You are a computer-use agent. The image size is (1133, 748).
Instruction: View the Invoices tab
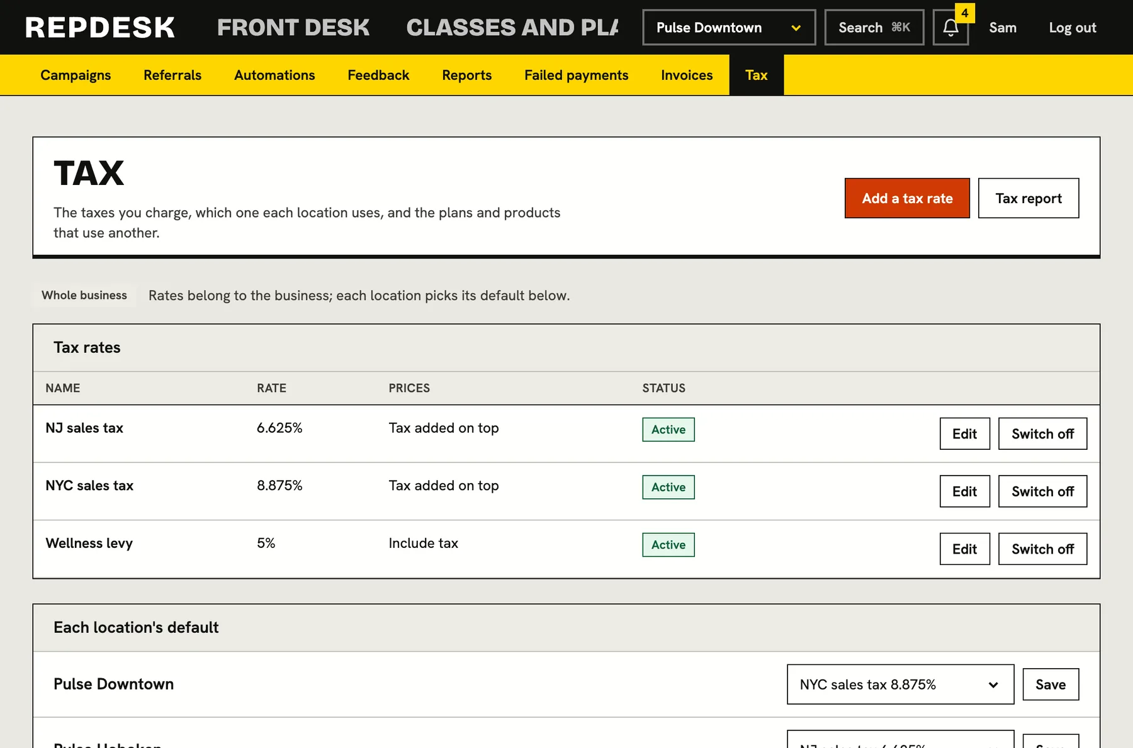tap(687, 75)
